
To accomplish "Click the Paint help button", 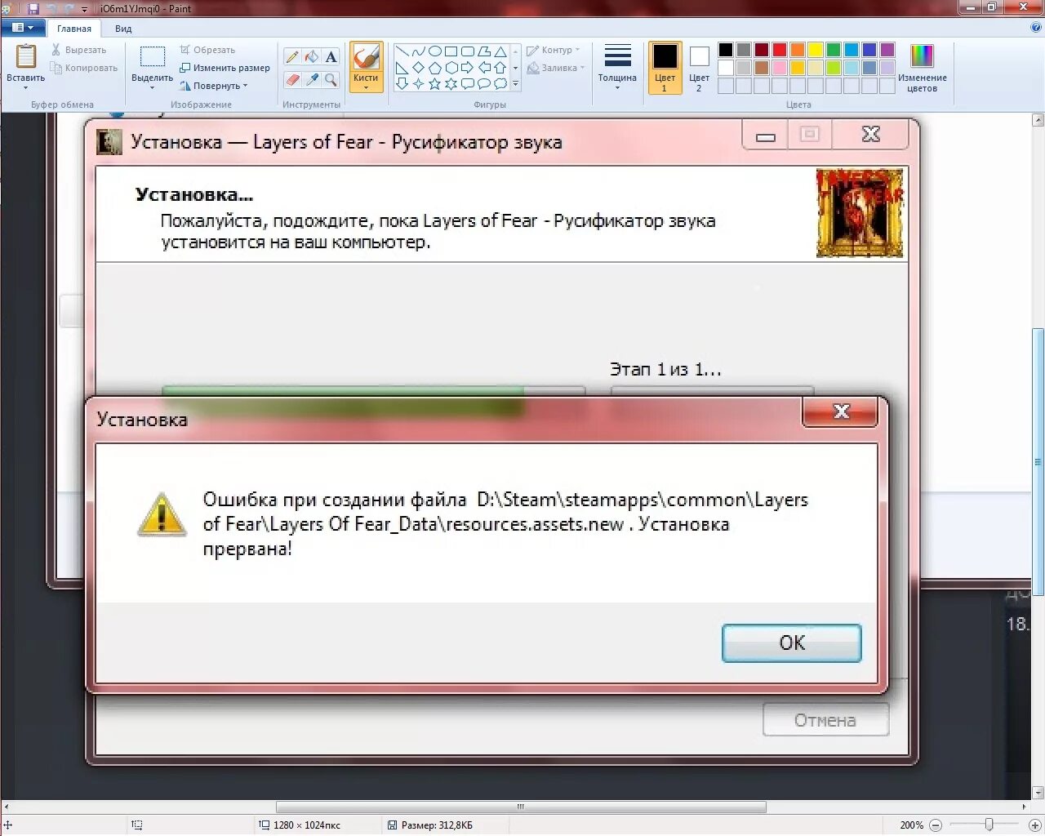I will tap(1036, 27).
